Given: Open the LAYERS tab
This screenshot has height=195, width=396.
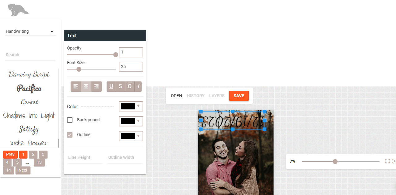Looking at the screenshot, I should (217, 96).
